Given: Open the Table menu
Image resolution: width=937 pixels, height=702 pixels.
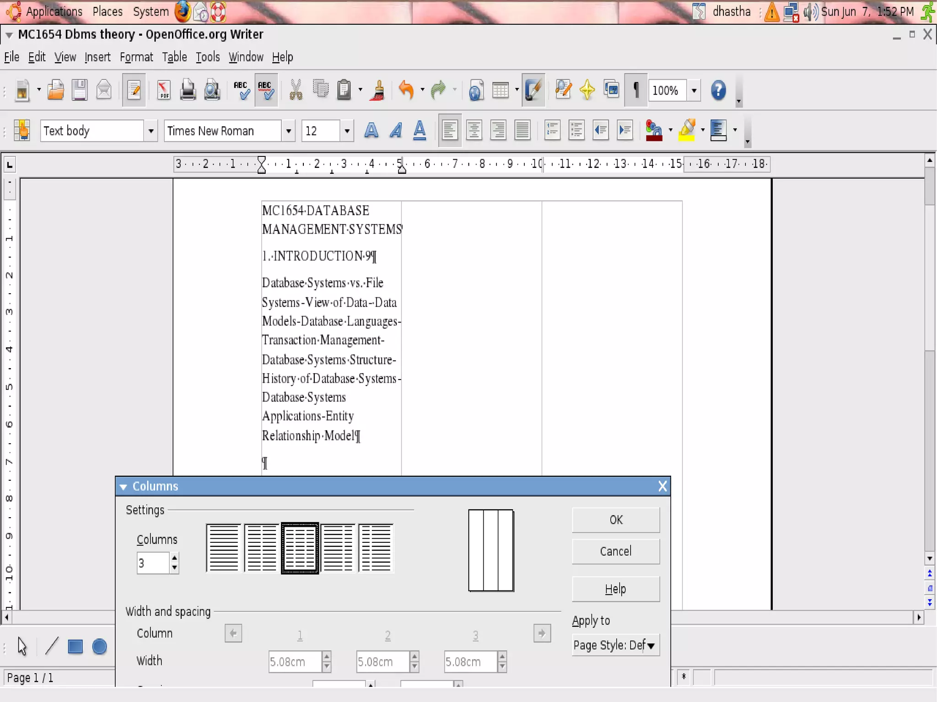Looking at the screenshot, I should point(174,57).
